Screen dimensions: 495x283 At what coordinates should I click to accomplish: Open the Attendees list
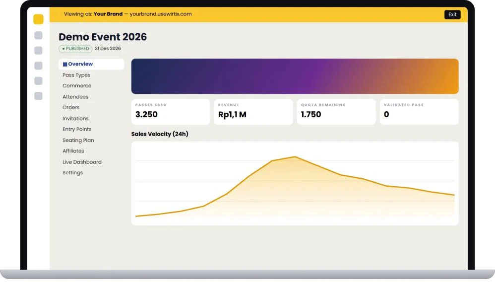point(75,97)
